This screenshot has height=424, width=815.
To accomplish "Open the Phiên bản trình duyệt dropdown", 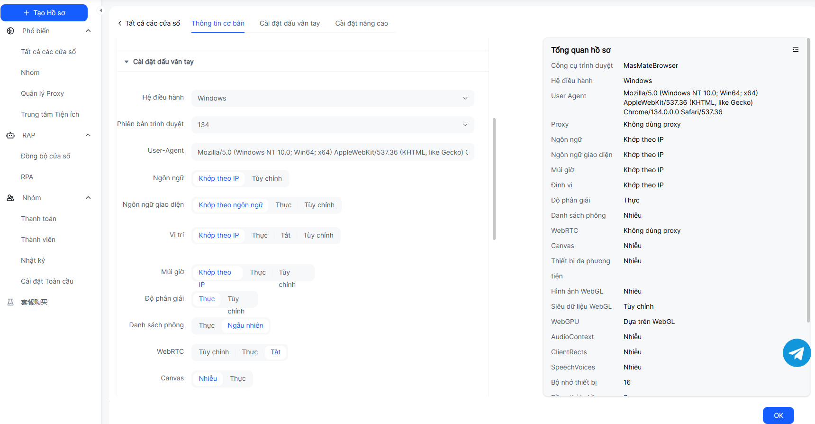I will point(332,125).
